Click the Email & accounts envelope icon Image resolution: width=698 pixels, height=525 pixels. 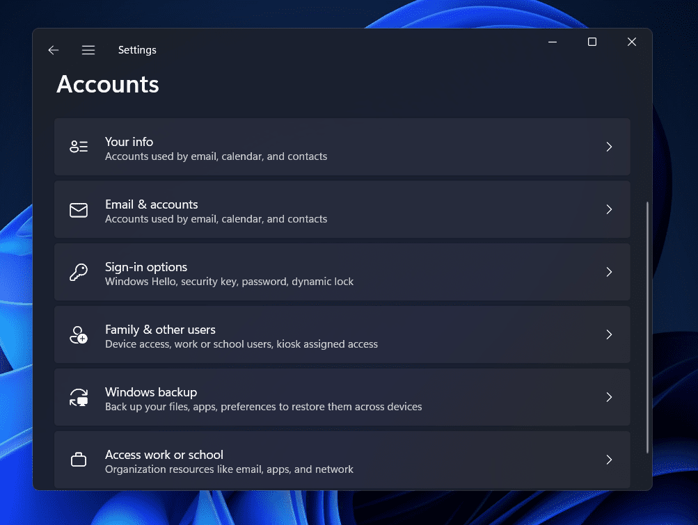coord(79,209)
